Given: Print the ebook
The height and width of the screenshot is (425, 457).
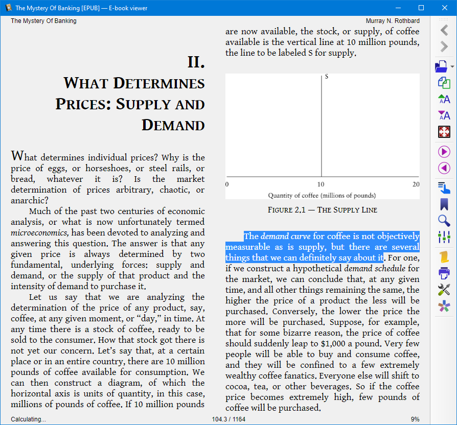Looking at the screenshot, I should (444, 273).
